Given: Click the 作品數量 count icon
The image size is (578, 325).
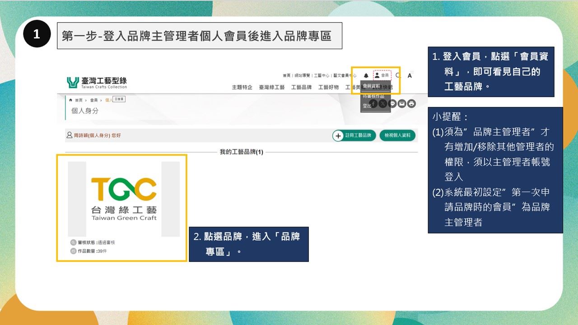Looking at the screenshot, I should click(73, 251).
